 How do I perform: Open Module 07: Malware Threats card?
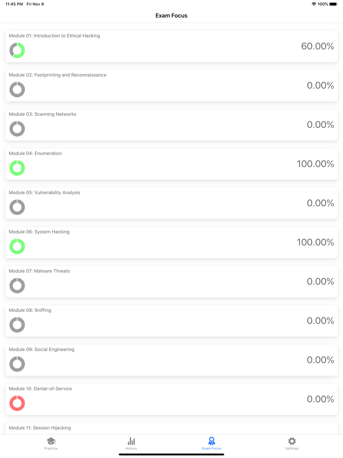pos(171,282)
